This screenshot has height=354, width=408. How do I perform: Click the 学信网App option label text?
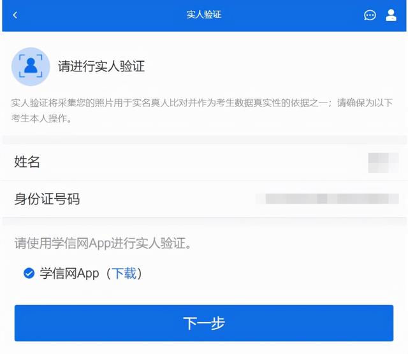(x=69, y=273)
